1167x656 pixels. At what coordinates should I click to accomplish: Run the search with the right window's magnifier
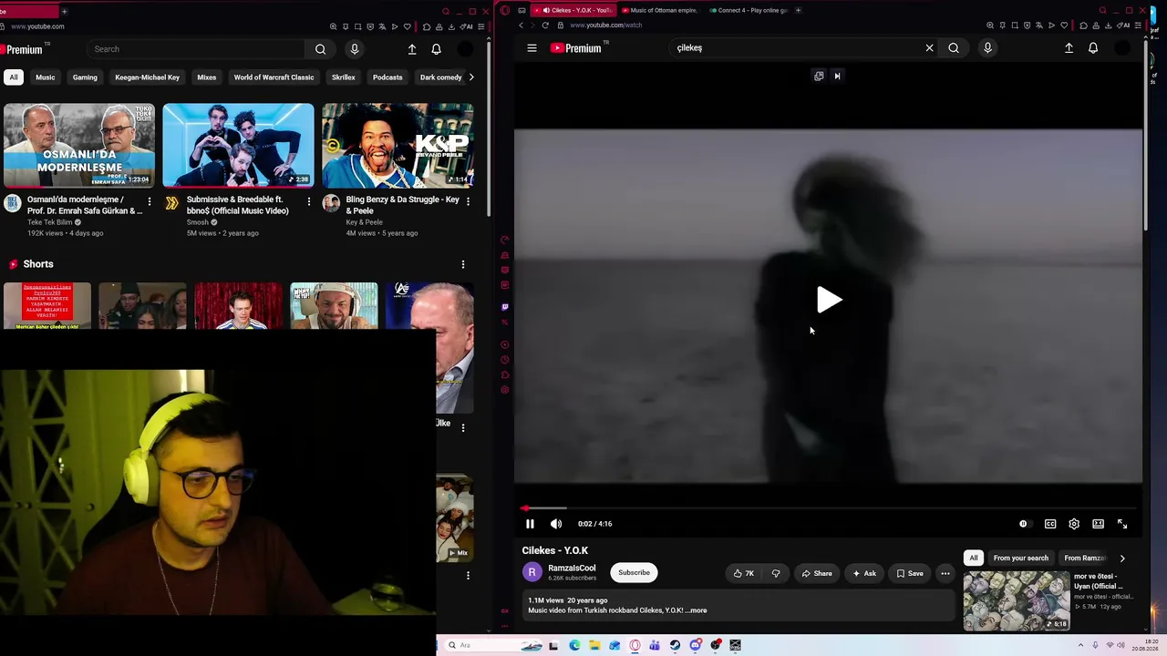click(x=954, y=48)
